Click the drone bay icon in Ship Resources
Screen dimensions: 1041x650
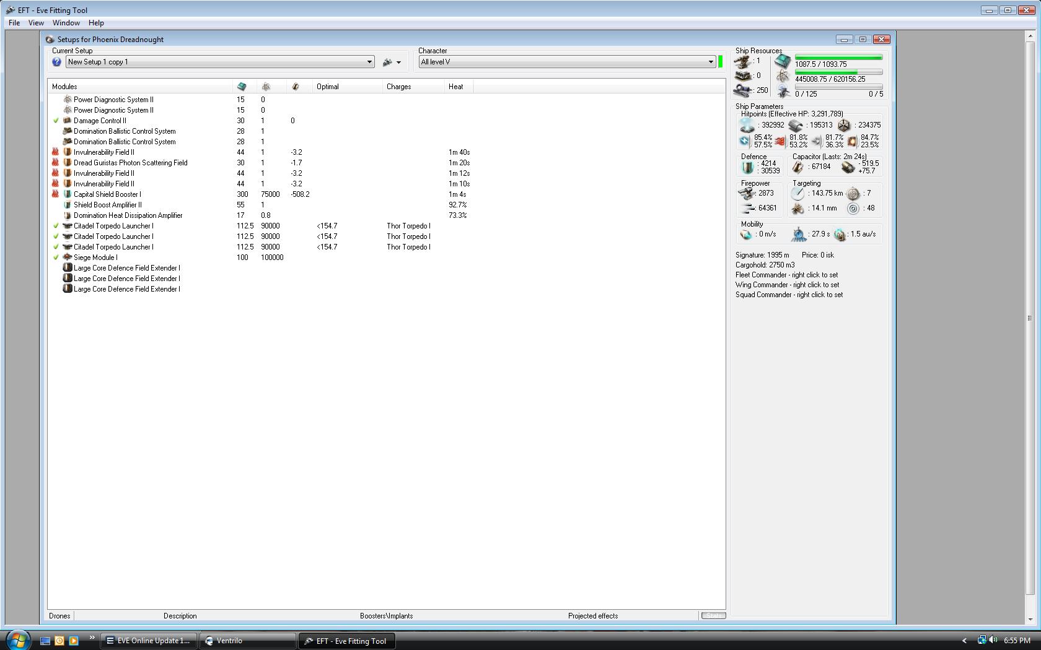point(783,92)
